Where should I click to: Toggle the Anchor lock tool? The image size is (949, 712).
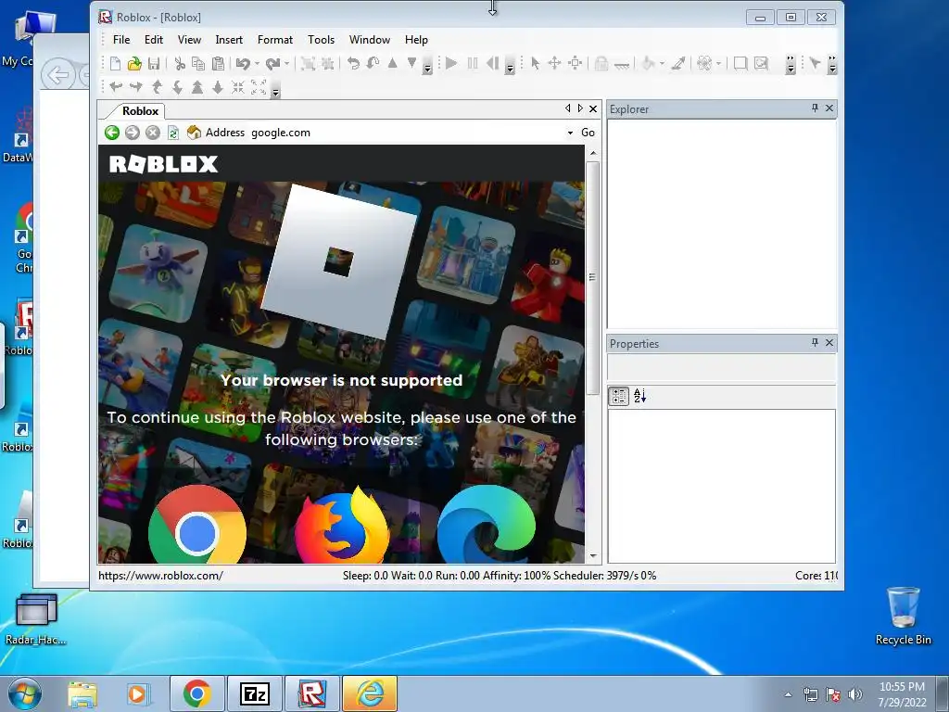pos(601,63)
